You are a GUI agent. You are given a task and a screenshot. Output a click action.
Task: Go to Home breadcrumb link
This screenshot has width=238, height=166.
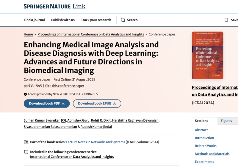[28, 34]
